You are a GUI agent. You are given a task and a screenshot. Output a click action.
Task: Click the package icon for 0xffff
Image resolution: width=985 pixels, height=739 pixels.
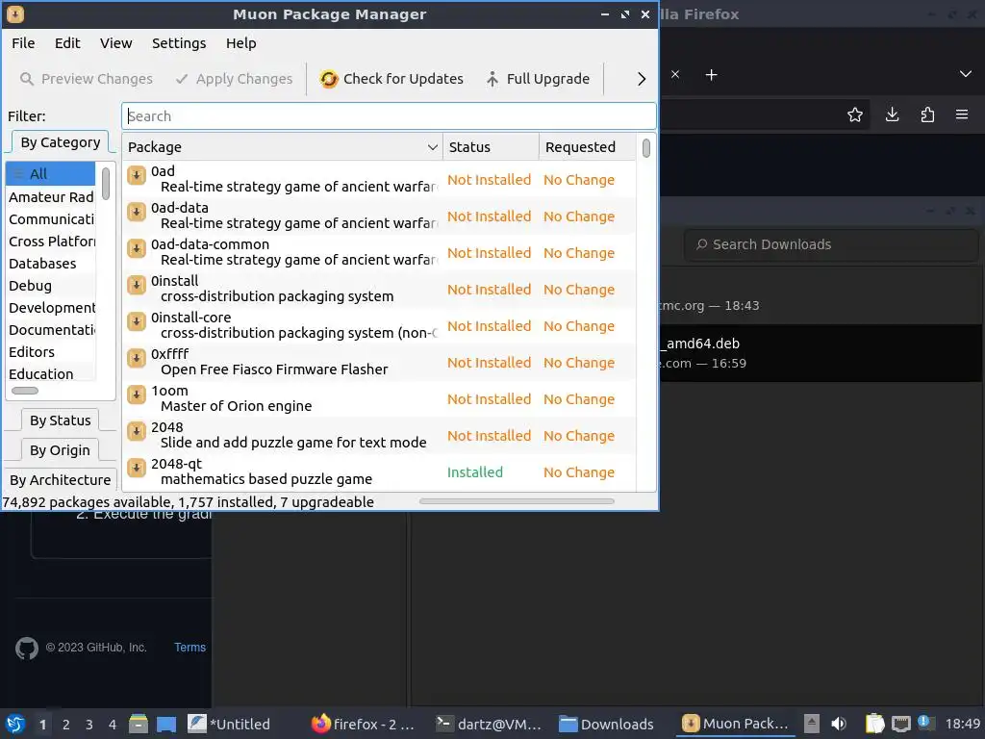tap(137, 358)
